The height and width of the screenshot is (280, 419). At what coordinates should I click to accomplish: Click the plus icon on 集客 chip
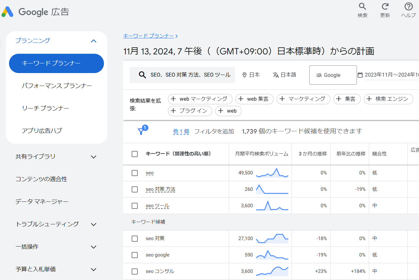click(339, 99)
